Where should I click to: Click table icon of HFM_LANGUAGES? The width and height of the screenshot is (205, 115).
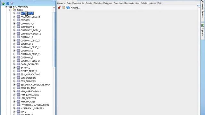[x=19, y=95]
